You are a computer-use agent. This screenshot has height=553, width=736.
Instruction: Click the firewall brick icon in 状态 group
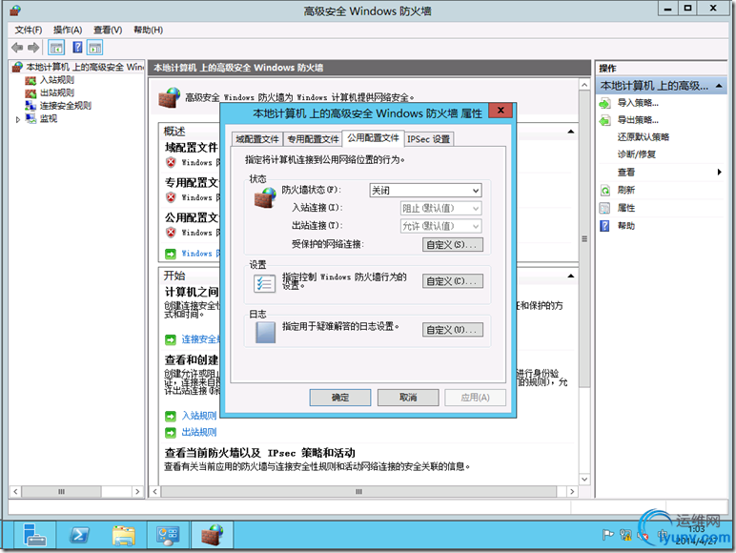point(265,197)
